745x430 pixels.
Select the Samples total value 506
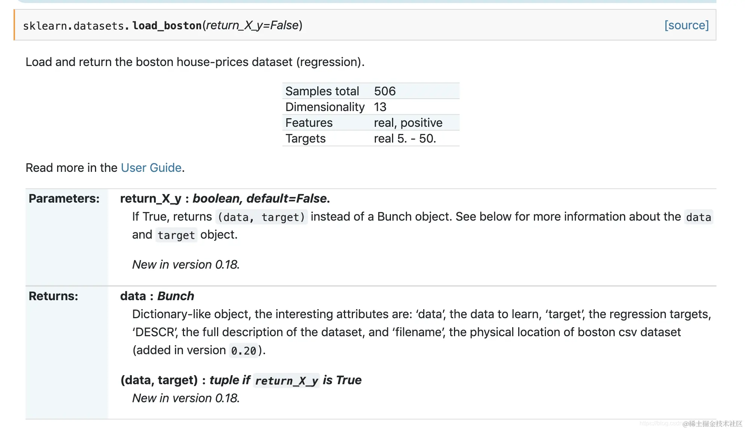(x=385, y=91)
